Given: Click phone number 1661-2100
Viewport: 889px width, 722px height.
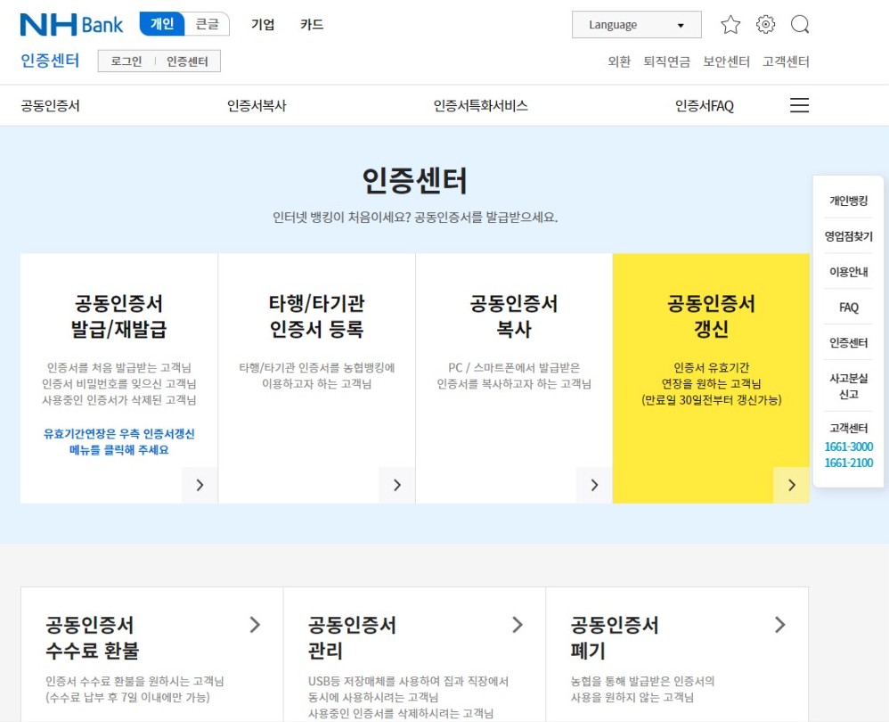Looking at the screenshot, I should tap(848, 463).
